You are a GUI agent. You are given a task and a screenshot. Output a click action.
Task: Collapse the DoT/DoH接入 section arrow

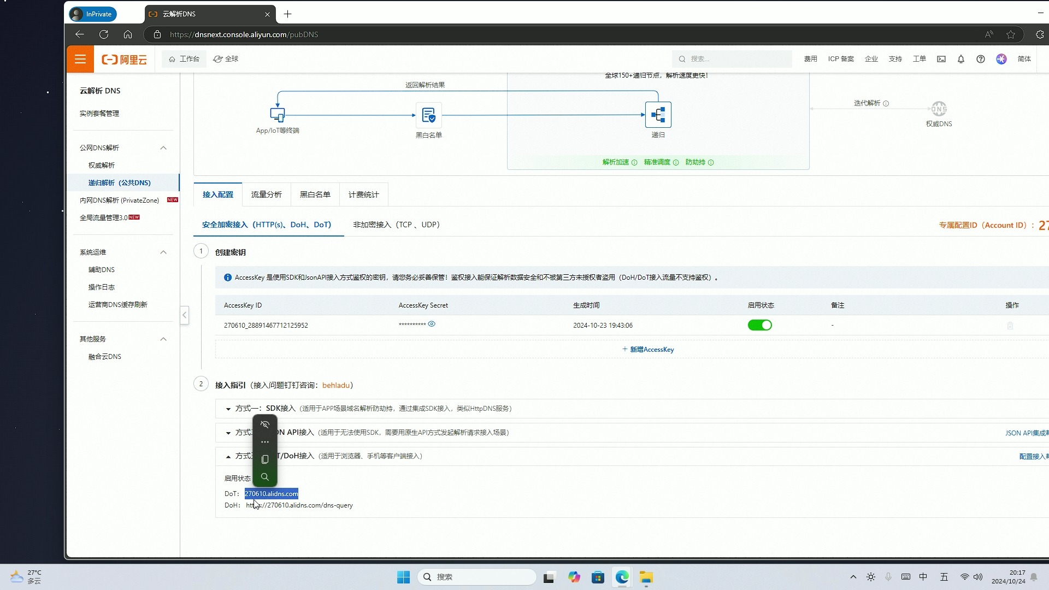pyautogui.click(x=228, y=456)
